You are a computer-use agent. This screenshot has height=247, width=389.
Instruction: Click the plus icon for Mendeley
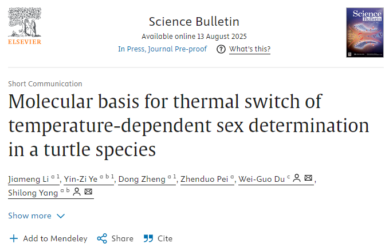pyautogui.click(x=14, y=238)
